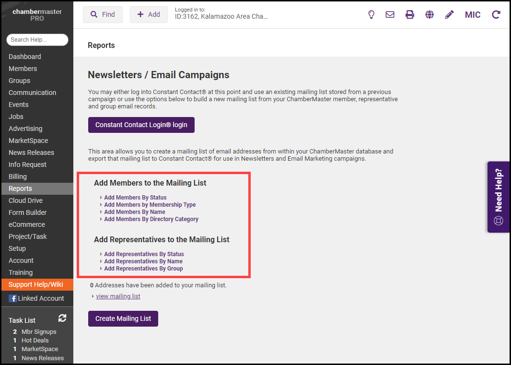Viewport: 511px width, 365px height.
Task: Click the Search Help input field
Action: coord(37,40)
